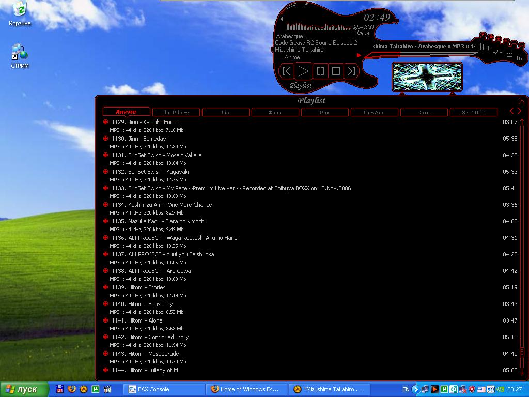Toggle remaining time display -02:49
The height and width of the screenshot is (397, 529).
375,18
